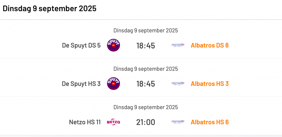
Task: Open the Albatros HS 6 team link
Action: coord(210,122)
